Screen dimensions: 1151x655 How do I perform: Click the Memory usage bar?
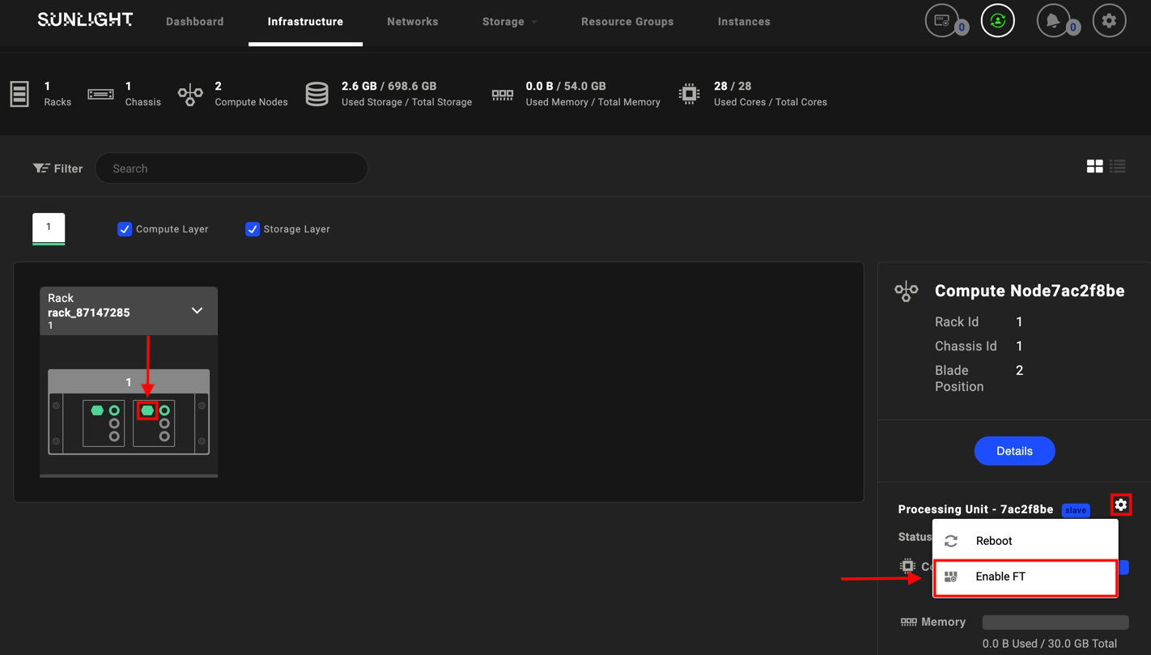(x=1055, y=622)
